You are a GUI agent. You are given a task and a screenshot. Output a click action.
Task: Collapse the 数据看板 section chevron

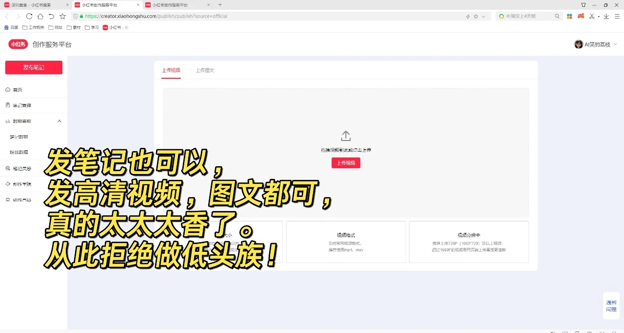tap(59, 121)
